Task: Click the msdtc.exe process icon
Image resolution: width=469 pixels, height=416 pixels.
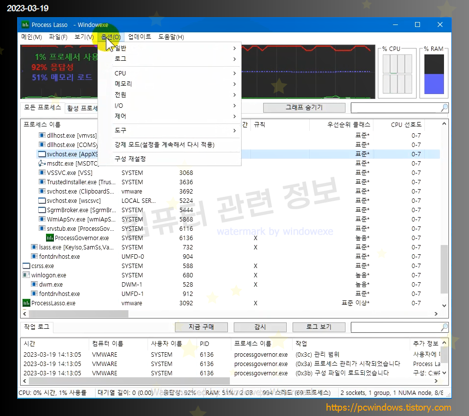Action: pyautogui.click(x=42, y=163)
